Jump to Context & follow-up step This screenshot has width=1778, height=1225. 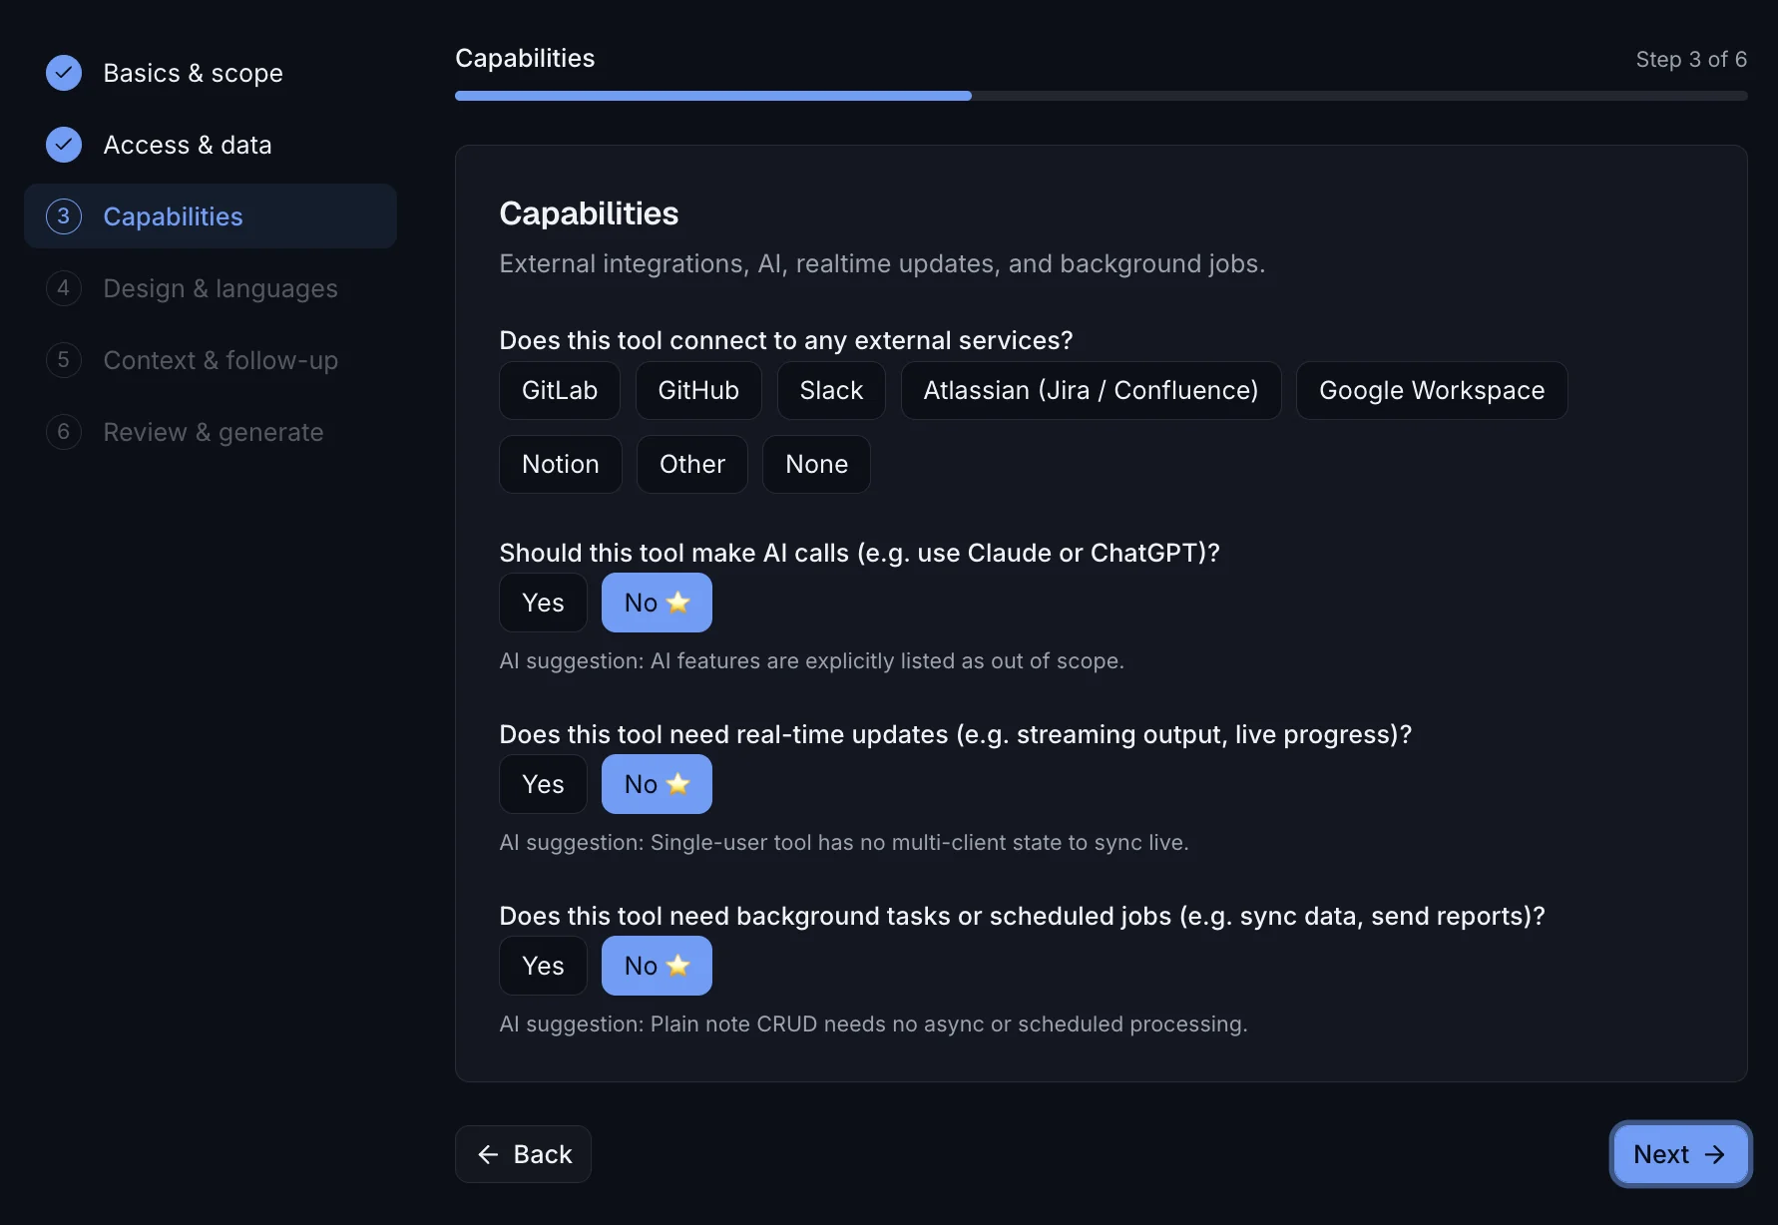click(211, 360)
